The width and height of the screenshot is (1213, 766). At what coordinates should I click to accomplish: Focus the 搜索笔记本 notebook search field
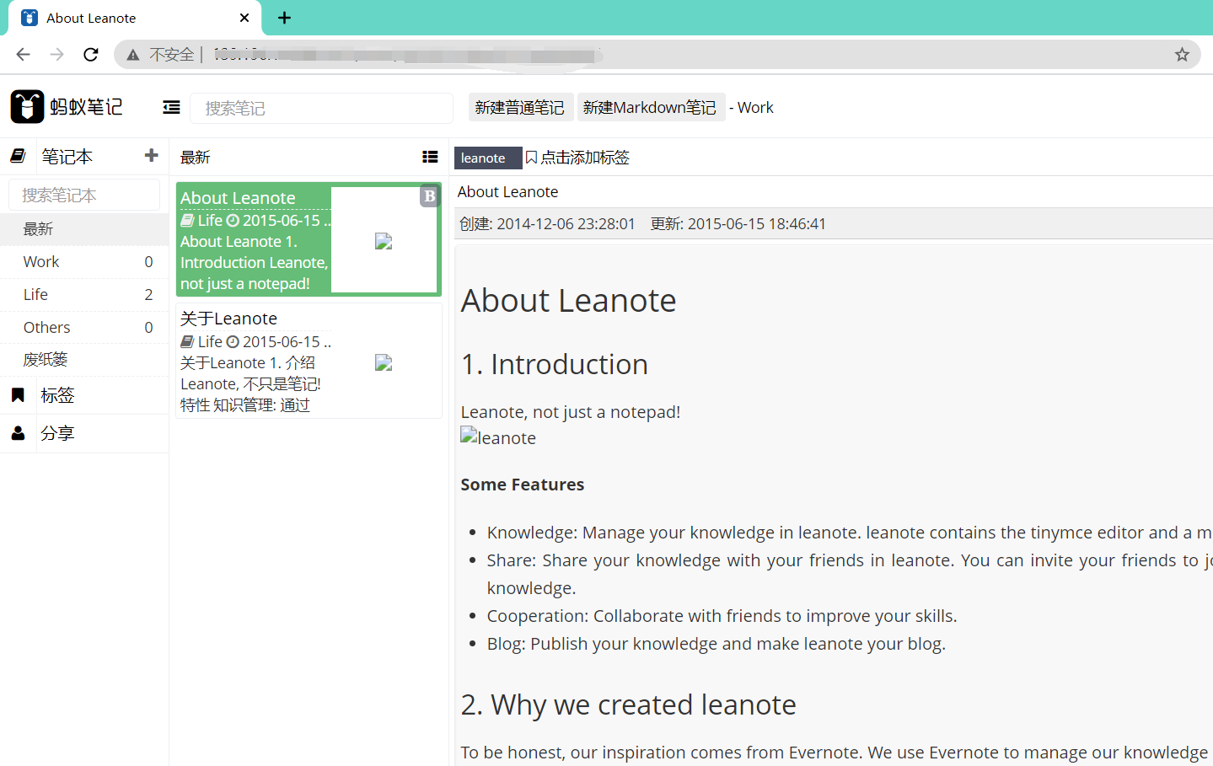[x=84, y=195]
